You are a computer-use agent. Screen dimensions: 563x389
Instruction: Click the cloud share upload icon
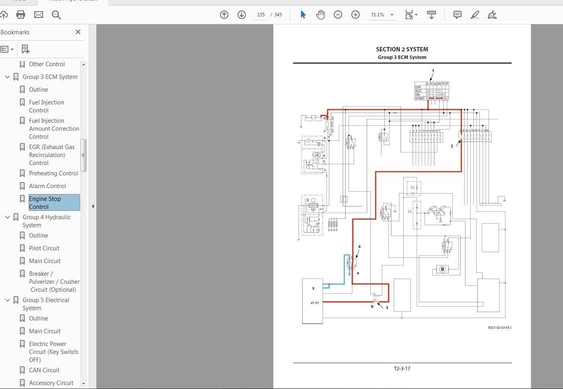(4, 15)
